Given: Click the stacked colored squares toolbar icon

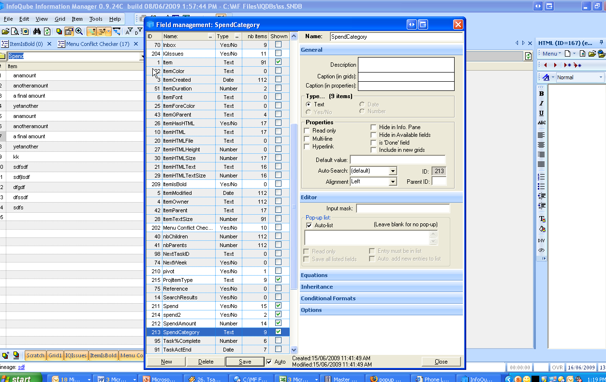Looking at the screenshot, I should 59,31.
